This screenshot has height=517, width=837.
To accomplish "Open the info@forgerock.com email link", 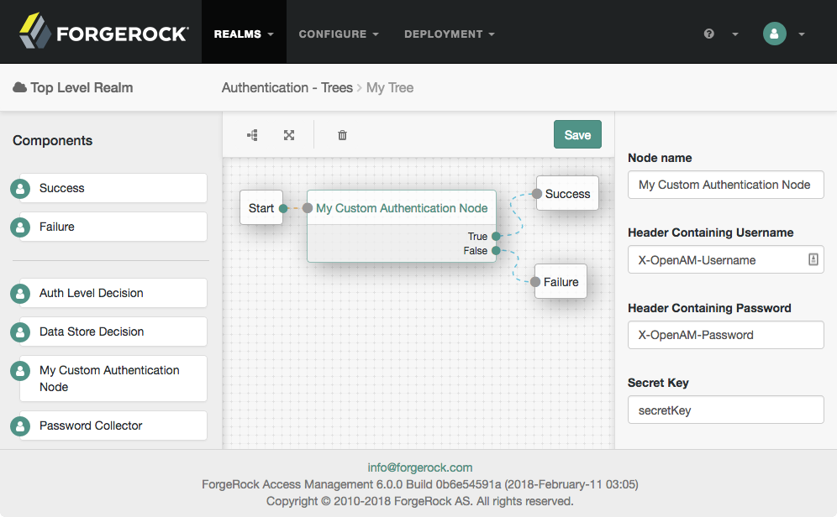I will coord(419,467).
